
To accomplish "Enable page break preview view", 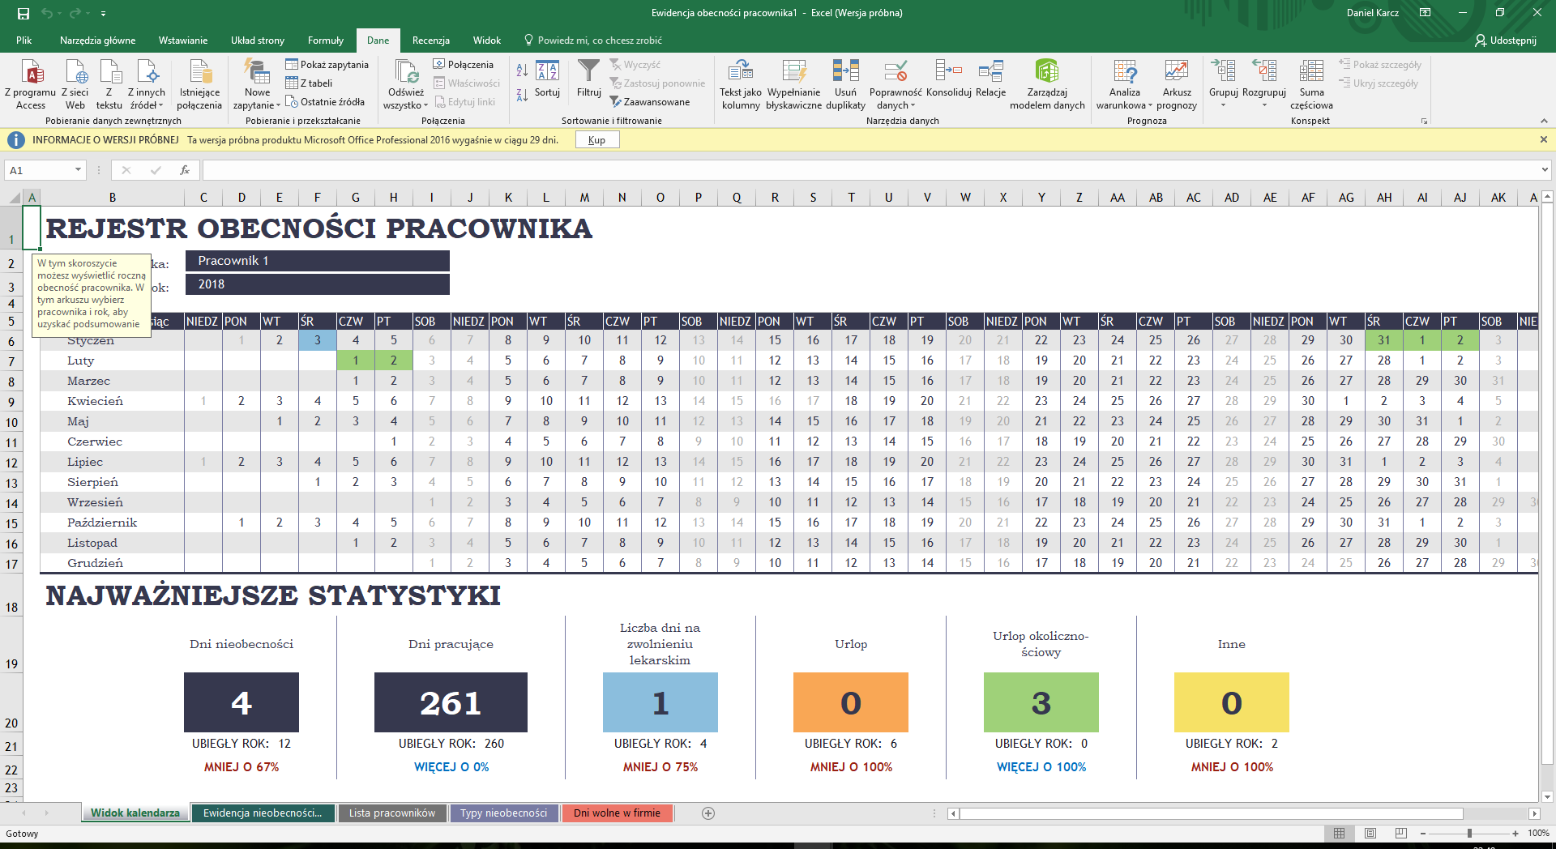I will pos(1401,834).
